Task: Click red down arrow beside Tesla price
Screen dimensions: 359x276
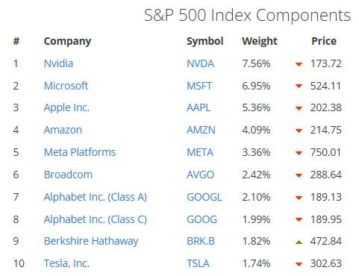Action: (299, 264)
